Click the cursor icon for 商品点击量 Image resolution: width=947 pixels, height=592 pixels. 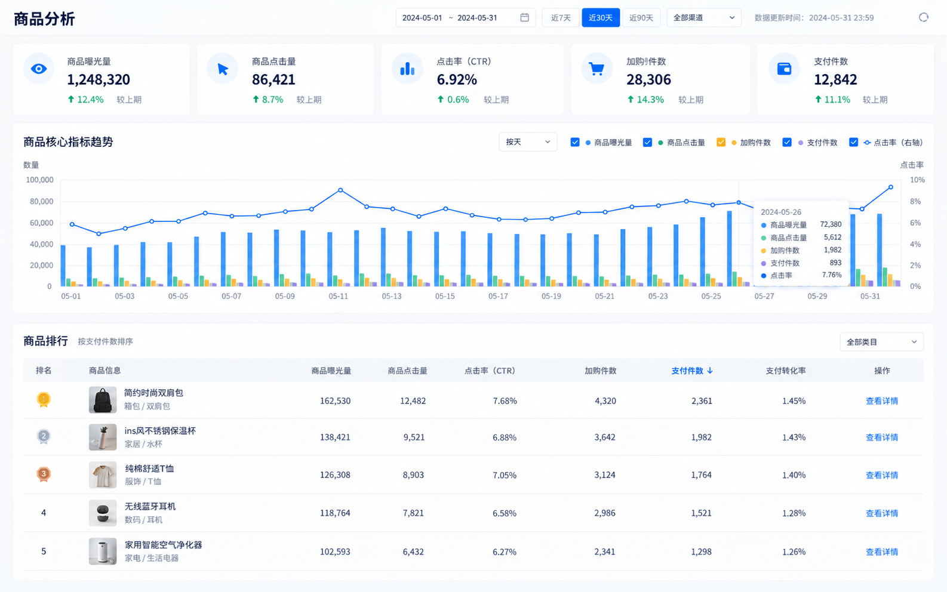pyautogui.click(x=223, y=69)
